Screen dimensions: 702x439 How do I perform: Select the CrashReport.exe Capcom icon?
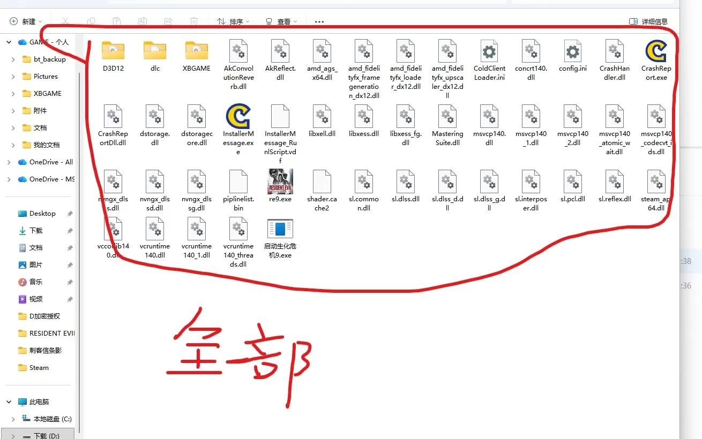656,51
